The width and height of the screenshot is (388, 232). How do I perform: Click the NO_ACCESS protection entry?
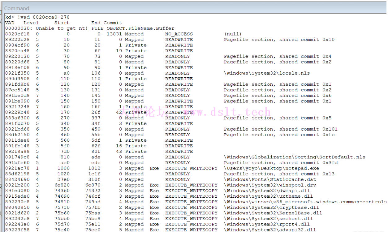click(x=179, y=34)
